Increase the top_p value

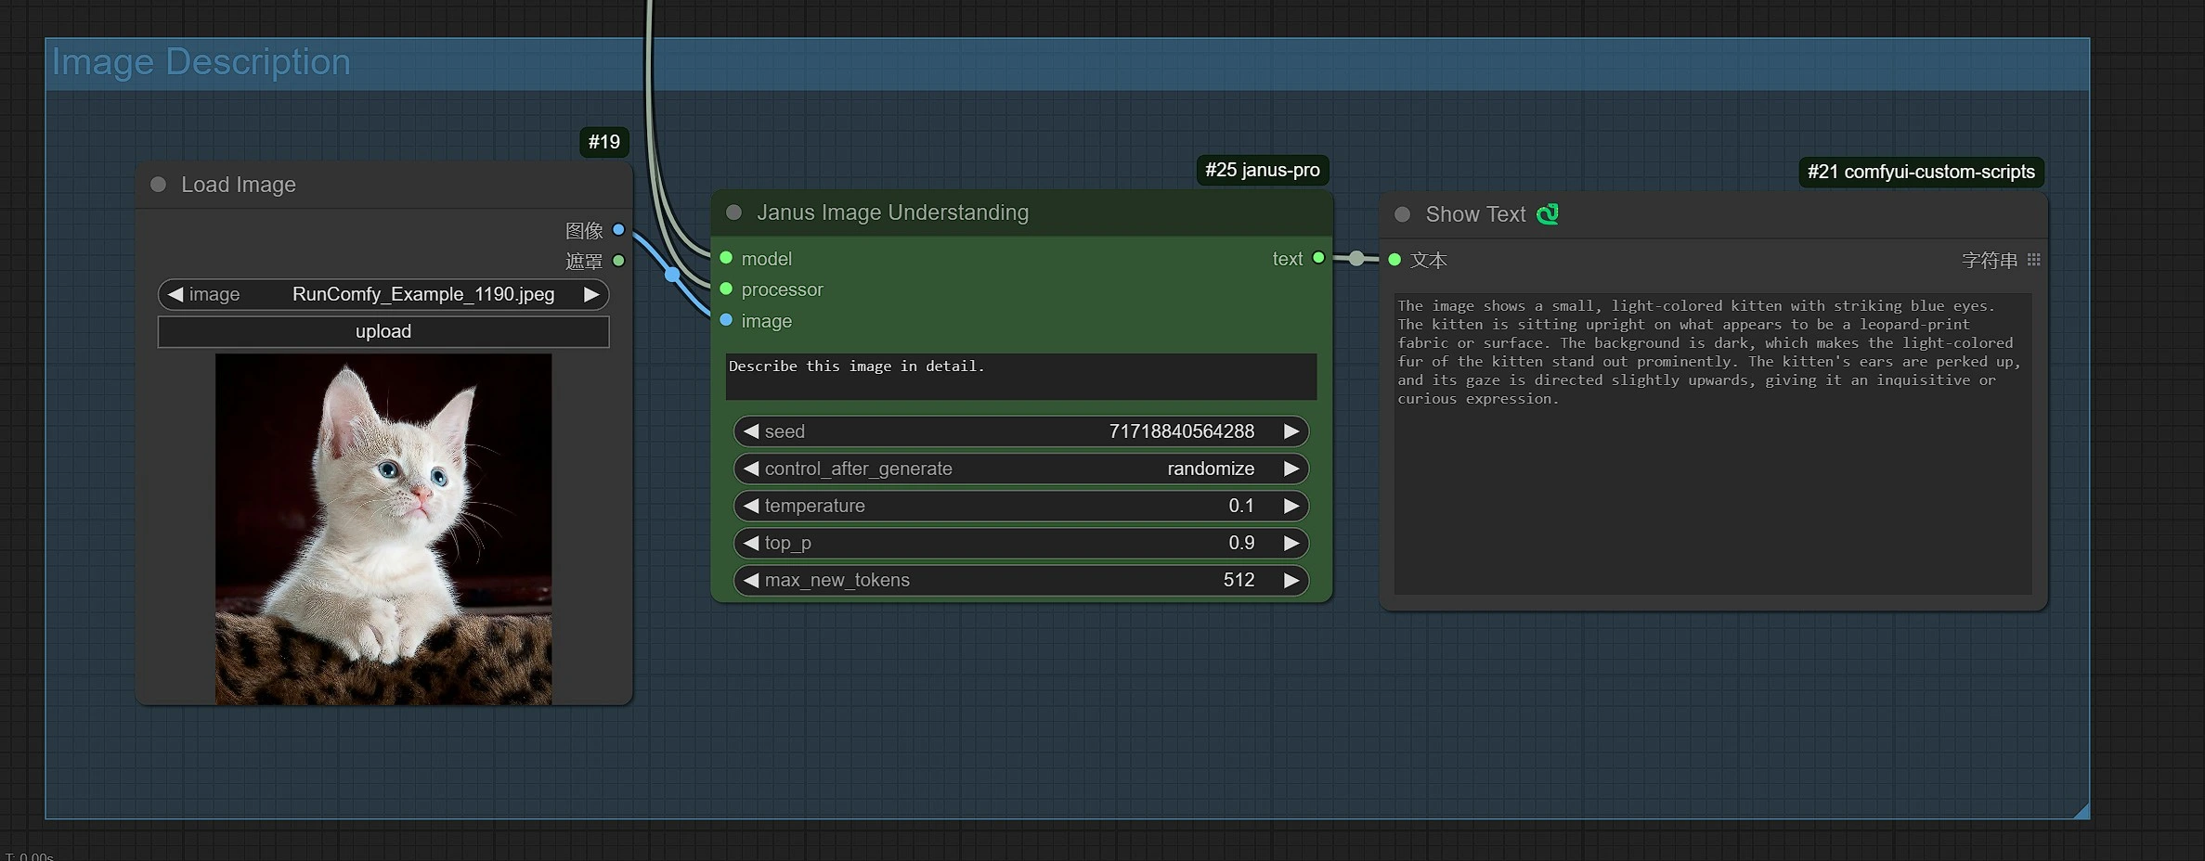click(x=1291, y=543)
